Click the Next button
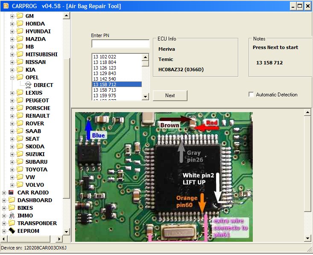 pyautogui.click(x=170, y=96)
